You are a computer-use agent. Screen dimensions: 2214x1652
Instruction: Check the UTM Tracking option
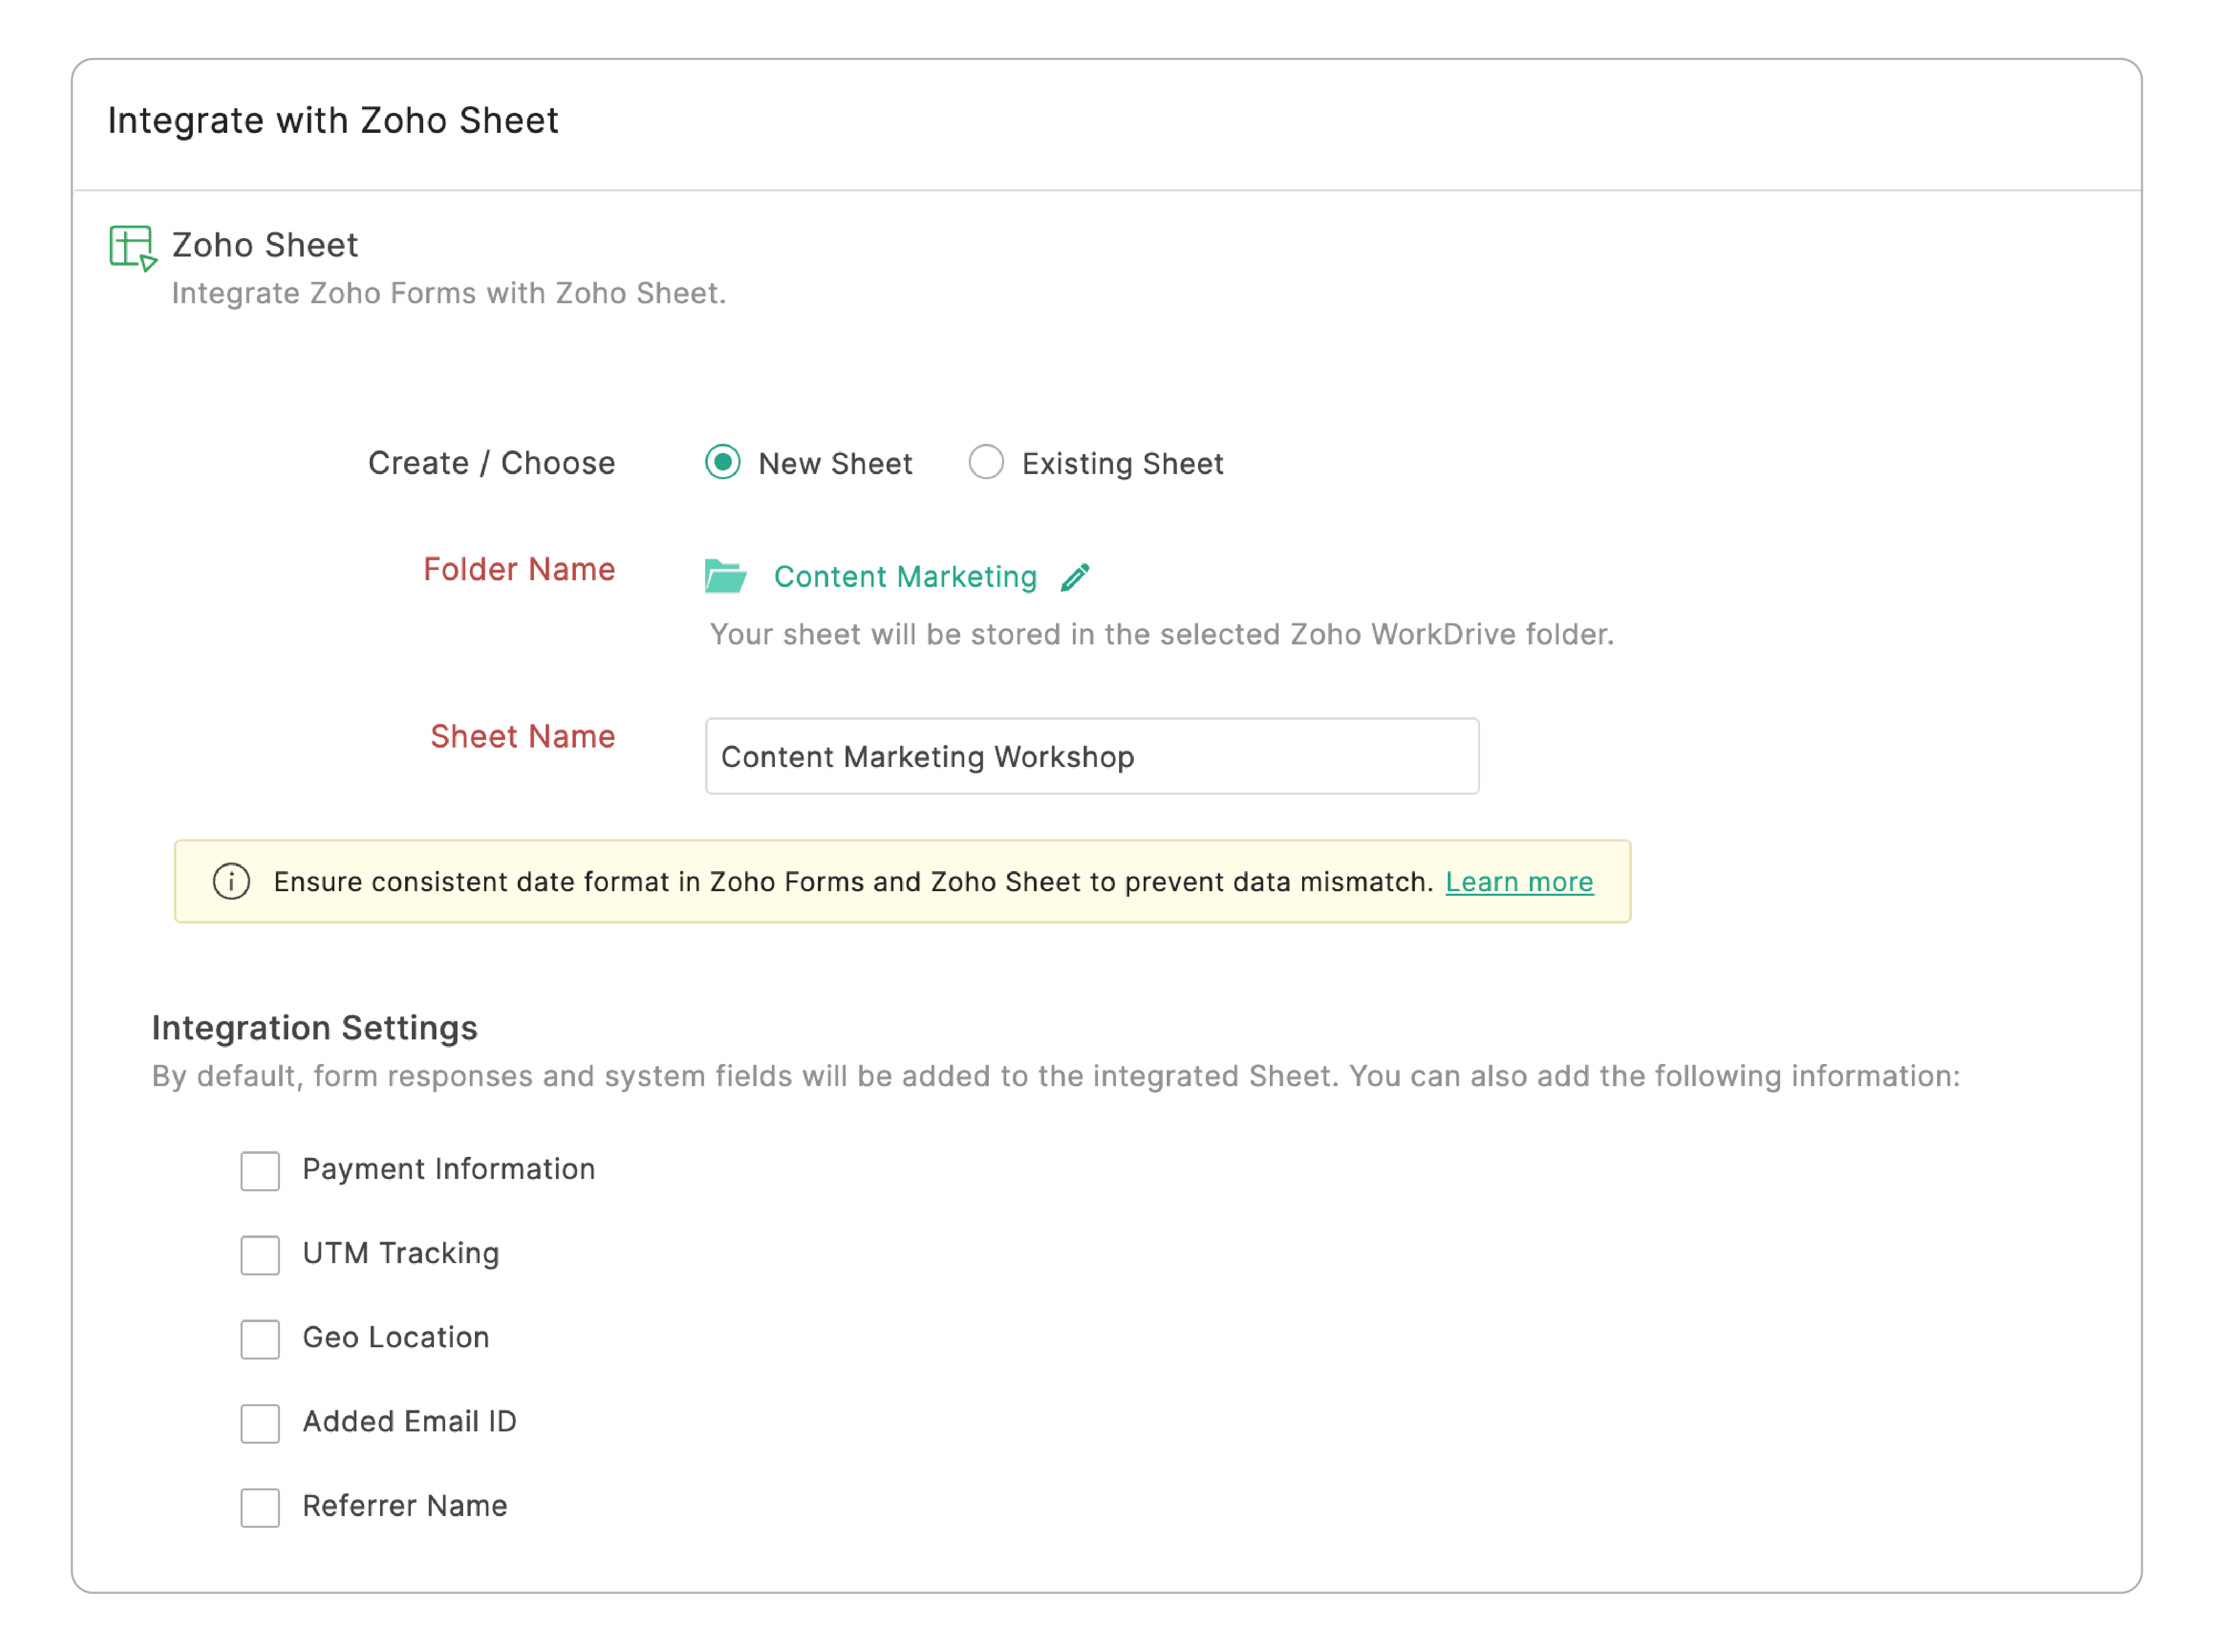tap(260, 1254)
